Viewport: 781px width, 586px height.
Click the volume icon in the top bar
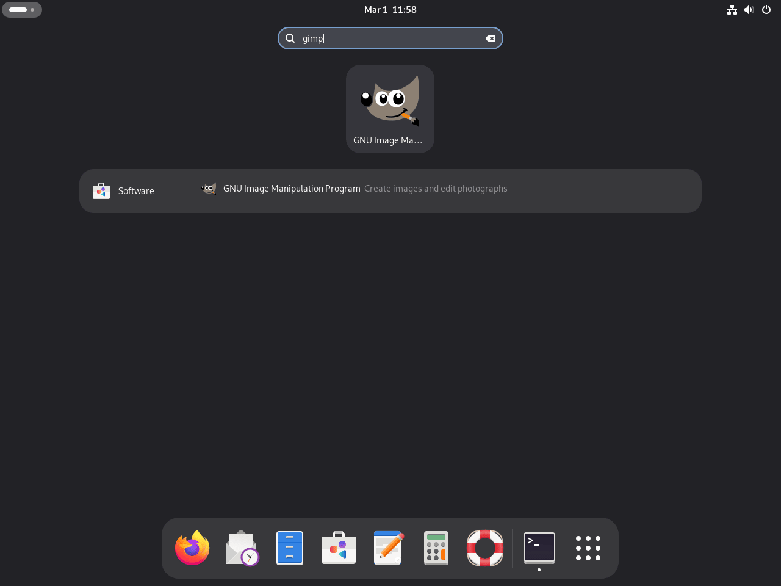pos(749,9)
